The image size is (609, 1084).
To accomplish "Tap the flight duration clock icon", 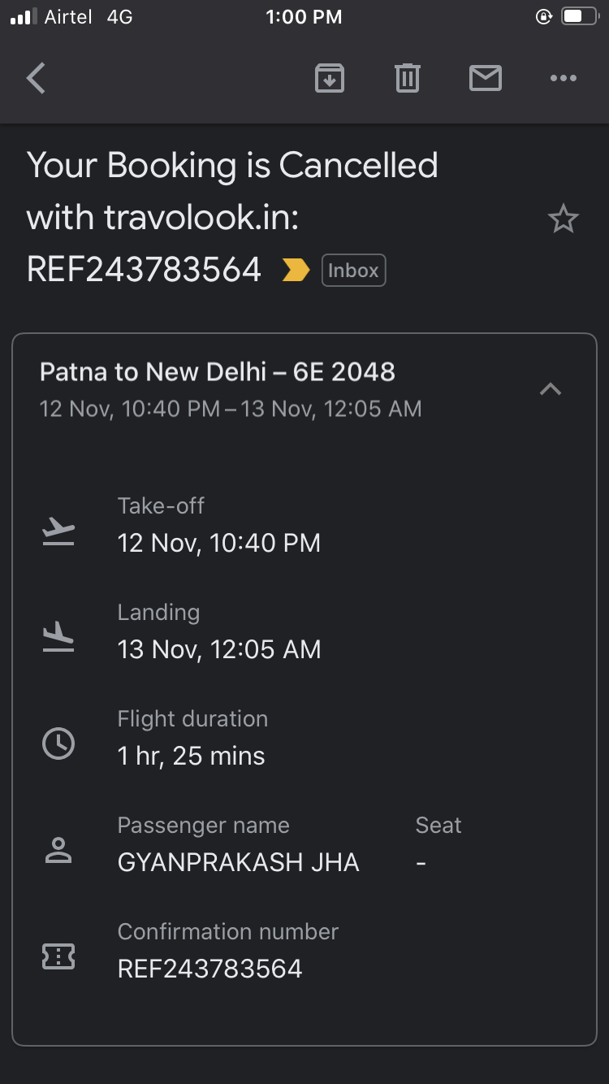I will 58,744.
